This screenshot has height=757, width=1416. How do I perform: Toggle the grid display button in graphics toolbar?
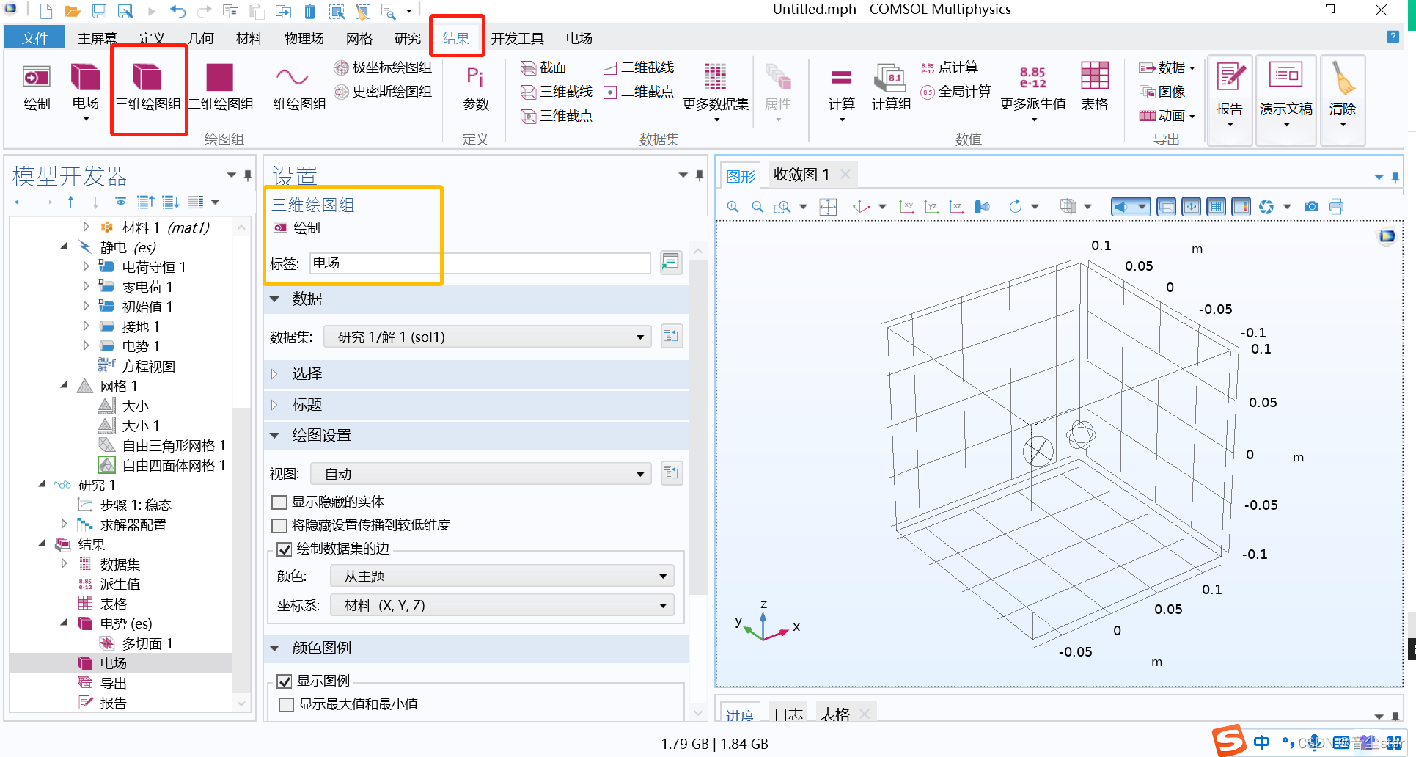[1217, 207]
